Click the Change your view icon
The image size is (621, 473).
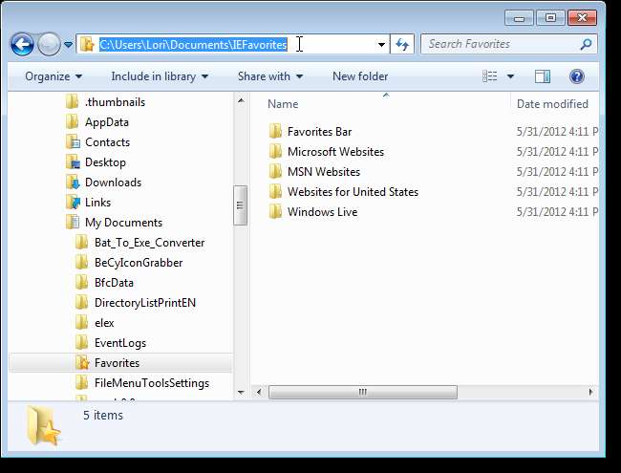click(x=490, y=76)
